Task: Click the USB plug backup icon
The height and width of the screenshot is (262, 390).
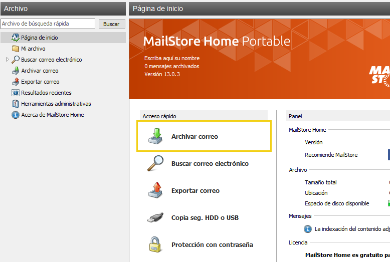Action: [x=156, y=217]
